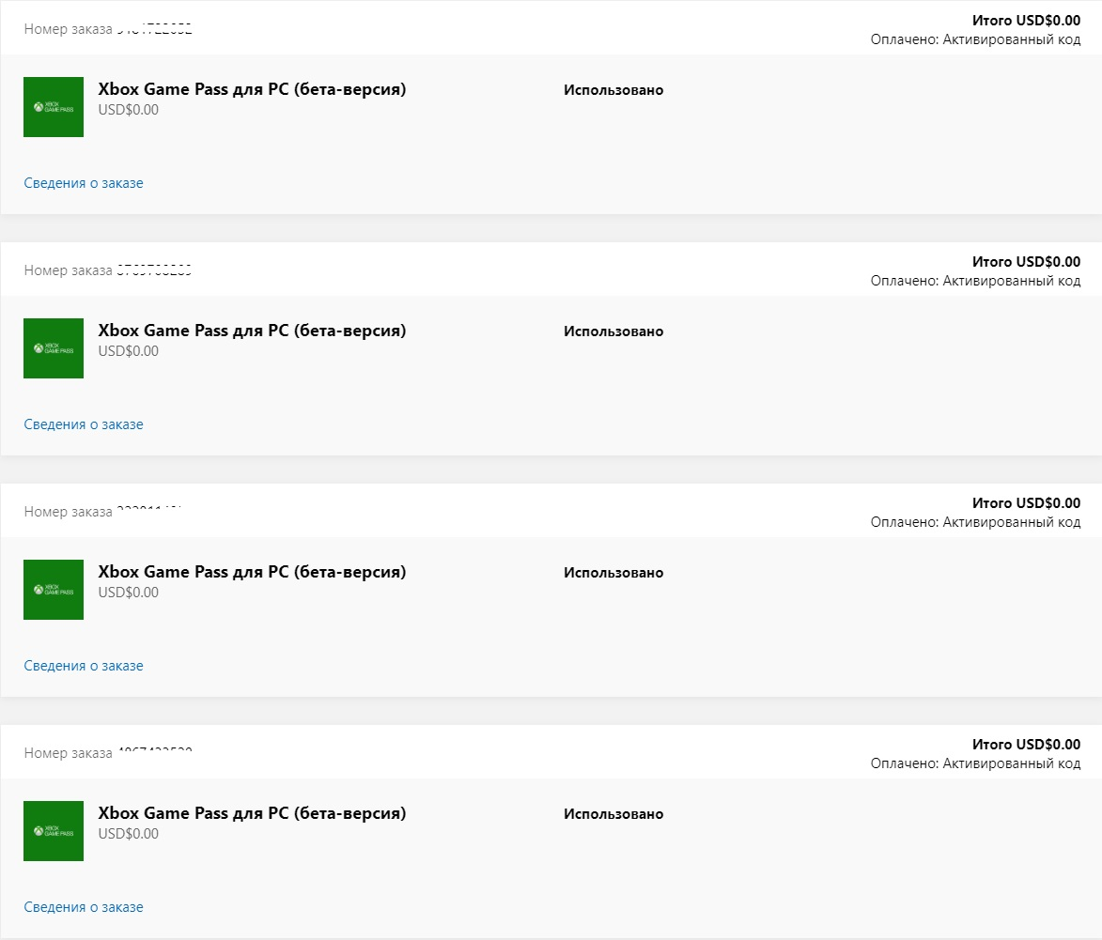Click 'Оплачено: Активированный код' in first order
This screenshot has width=1102, height=940.
[975, 39]
